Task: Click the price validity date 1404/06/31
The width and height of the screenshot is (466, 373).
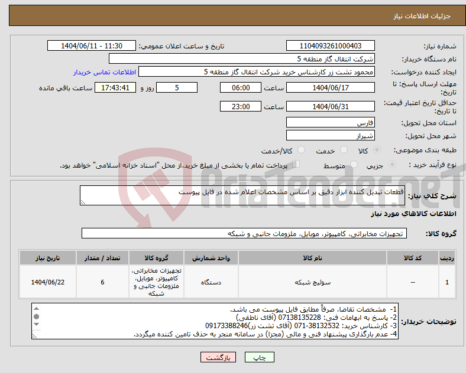Action: [330, 106]
